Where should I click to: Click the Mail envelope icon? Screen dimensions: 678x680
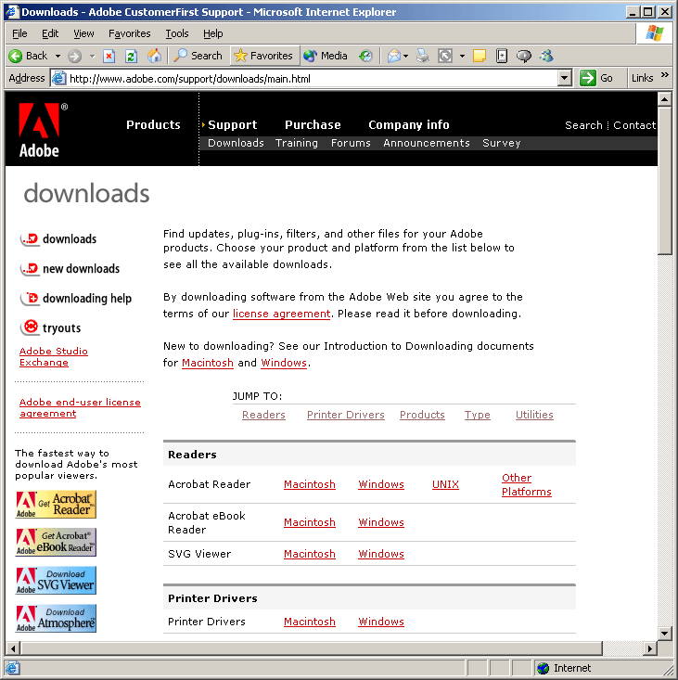(x=393, y=56)
